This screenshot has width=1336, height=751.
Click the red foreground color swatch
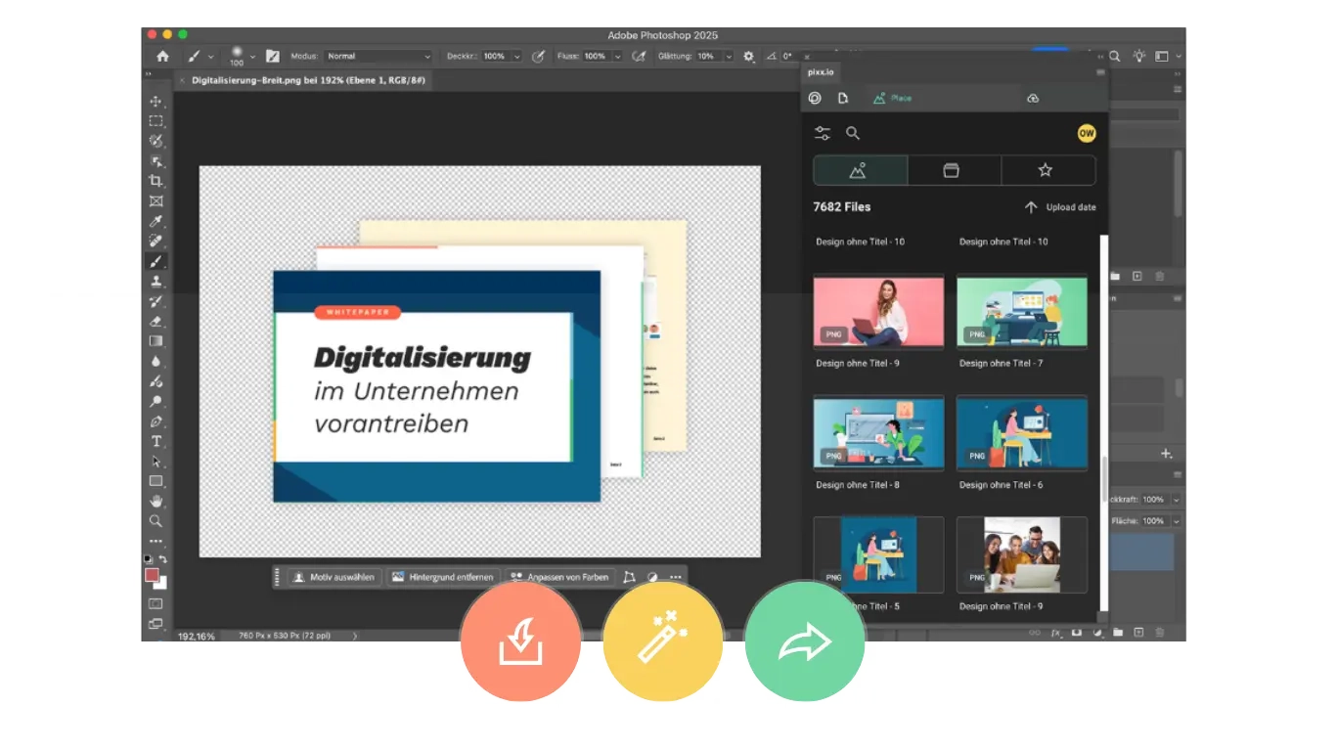(152, 576)
